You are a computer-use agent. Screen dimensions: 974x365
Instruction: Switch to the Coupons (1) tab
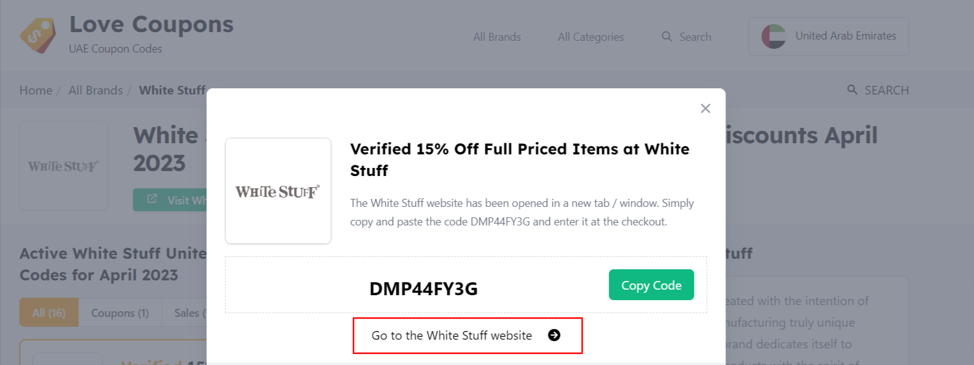pyautogui.click(x=120, y=313)
